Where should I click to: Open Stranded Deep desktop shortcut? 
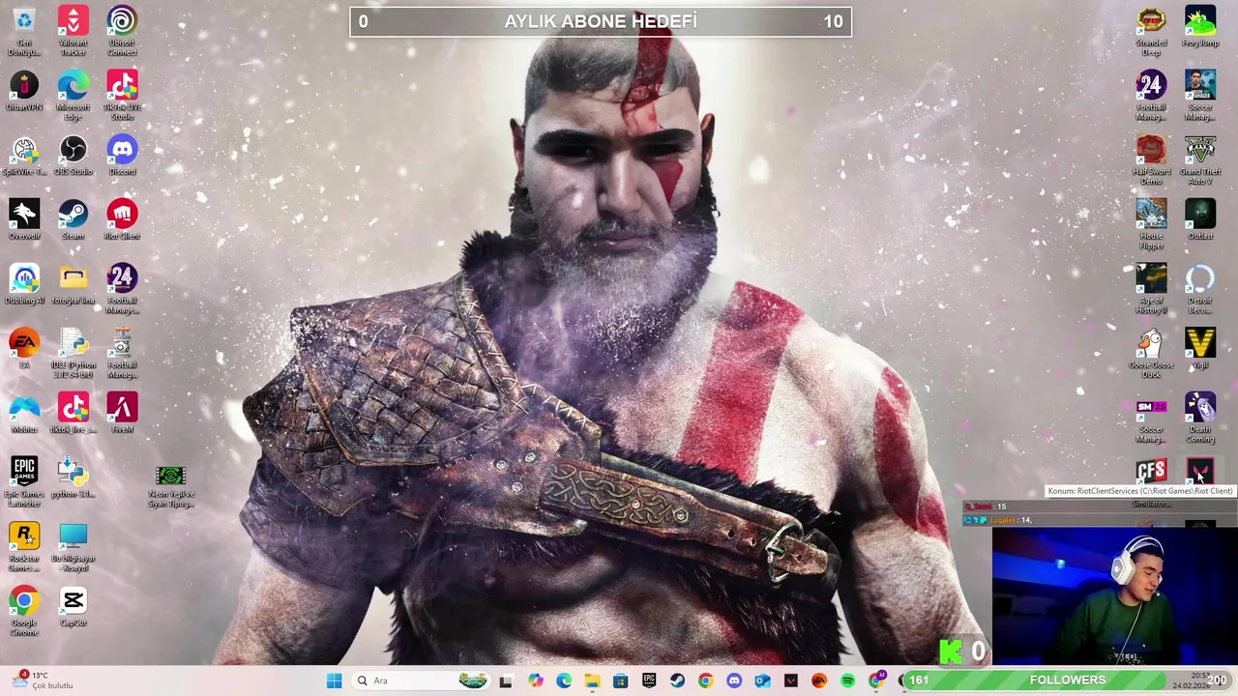click(x=1151, y=30)
